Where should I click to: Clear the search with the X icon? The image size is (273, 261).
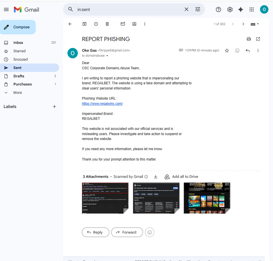[186, 9]
